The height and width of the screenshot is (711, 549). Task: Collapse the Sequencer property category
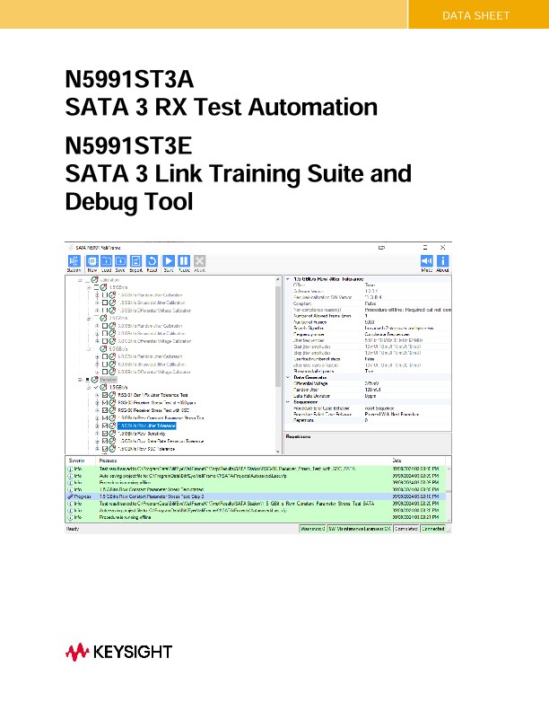click(x=288, y=402)
